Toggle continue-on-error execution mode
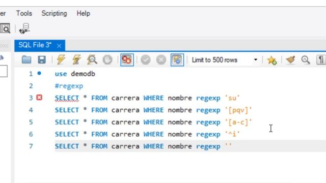Viewport: 326px width, 183px height. point(127,60)
